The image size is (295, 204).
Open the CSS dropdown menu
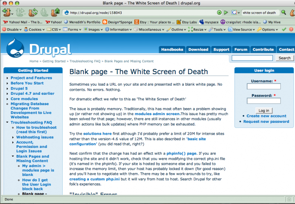pos(54,30)
